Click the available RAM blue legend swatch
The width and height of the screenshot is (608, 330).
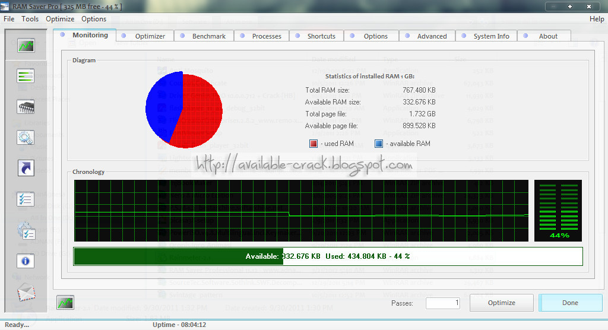coord(379,144)
